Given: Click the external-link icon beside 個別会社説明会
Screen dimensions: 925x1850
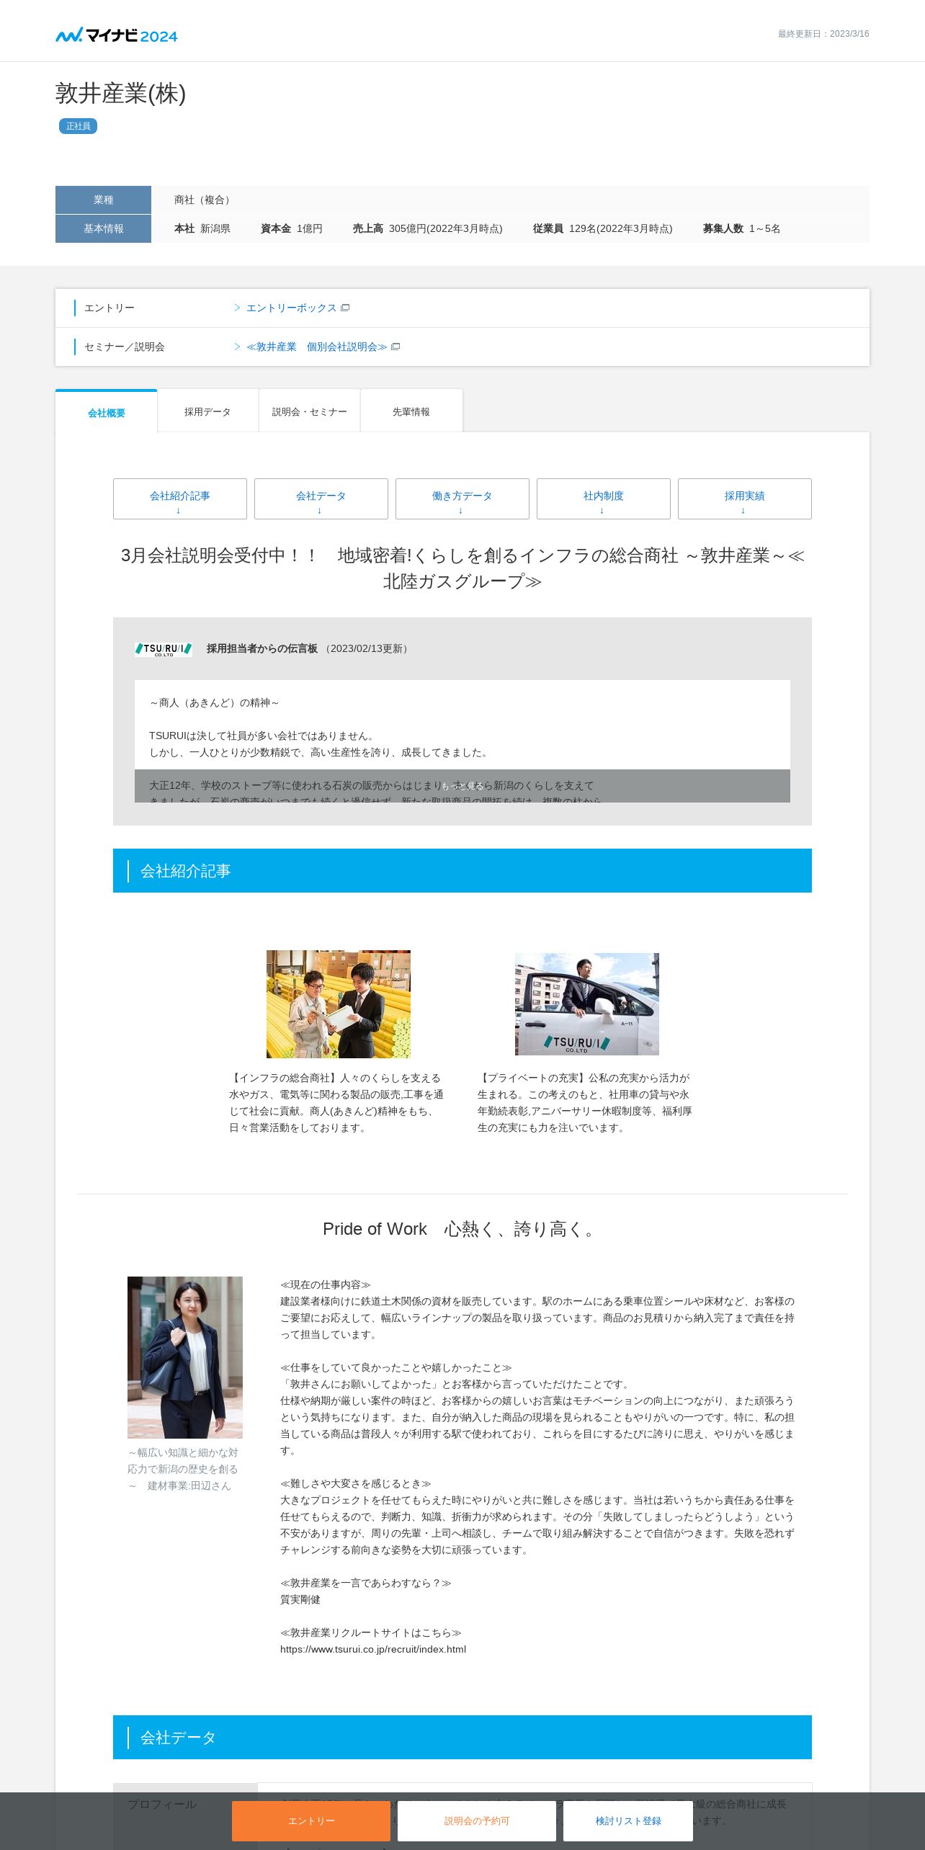Looking at the screenshot, I should (x=396, y=347).
